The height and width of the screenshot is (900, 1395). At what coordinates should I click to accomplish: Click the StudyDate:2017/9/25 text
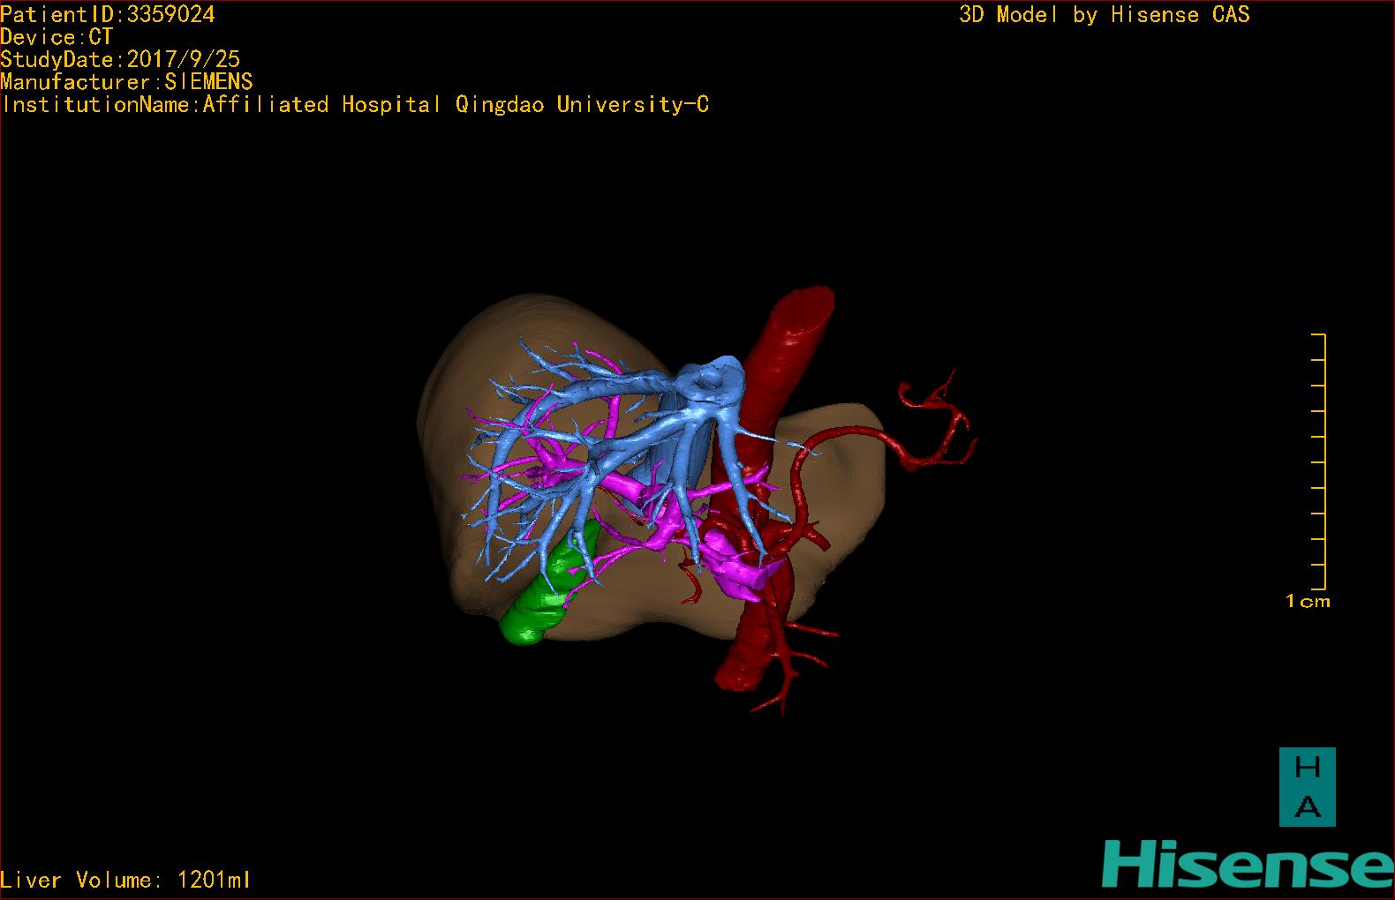pyautogui.click(x=120, y=59)
